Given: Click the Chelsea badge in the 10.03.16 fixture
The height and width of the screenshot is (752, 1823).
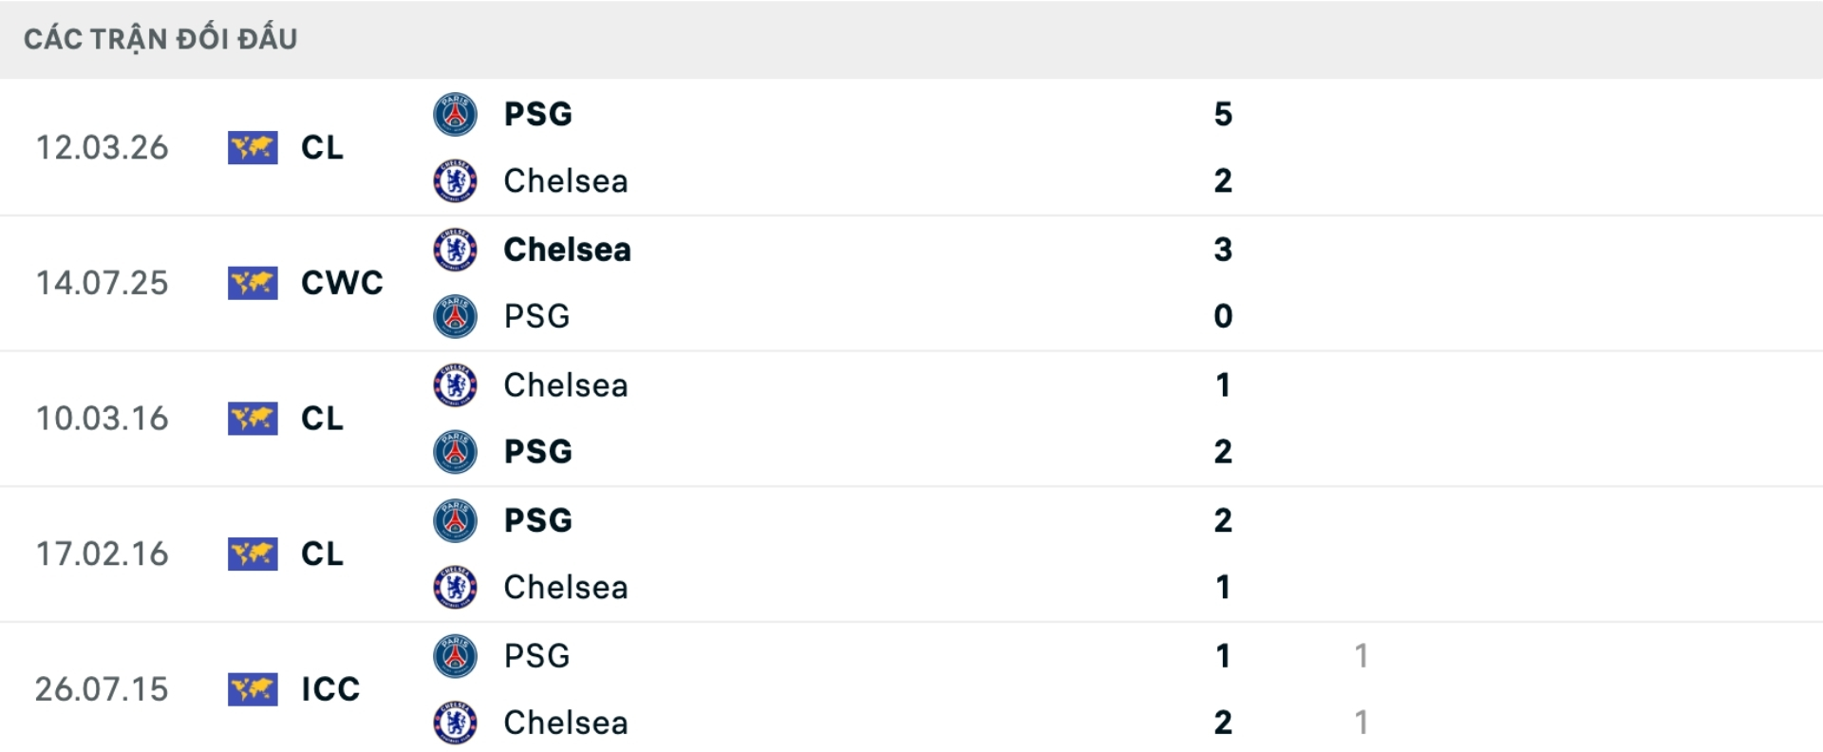Looking at the screenshot, I should [x=456, y=385].
